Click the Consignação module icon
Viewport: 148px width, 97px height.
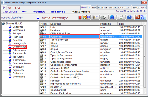pos(10,44)
